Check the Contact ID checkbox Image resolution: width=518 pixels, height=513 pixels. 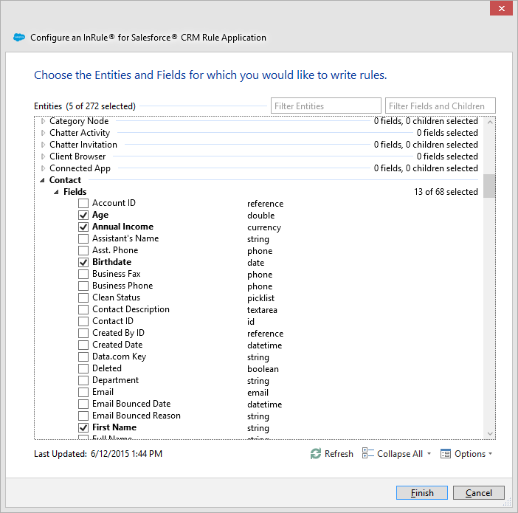coord(83,321)
